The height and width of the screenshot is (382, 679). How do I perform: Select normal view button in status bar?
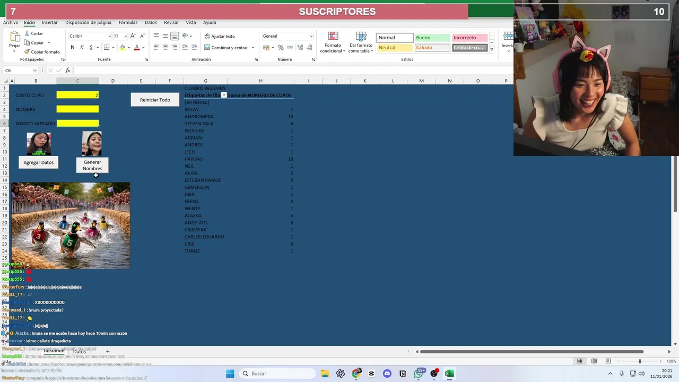click(580, 361)
